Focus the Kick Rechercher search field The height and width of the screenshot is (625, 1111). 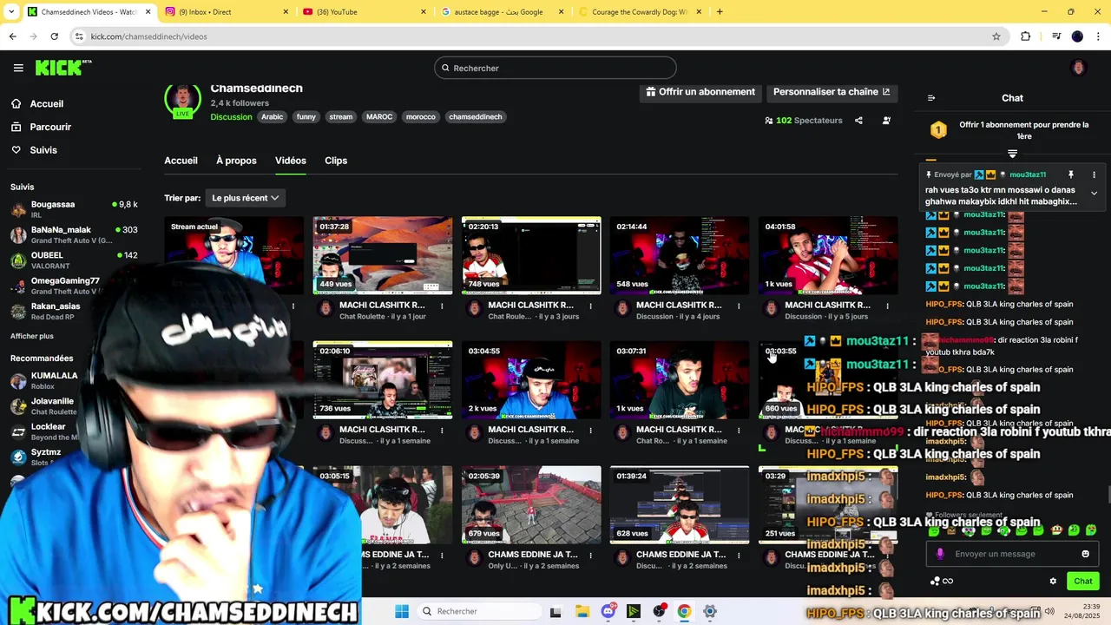555,68
